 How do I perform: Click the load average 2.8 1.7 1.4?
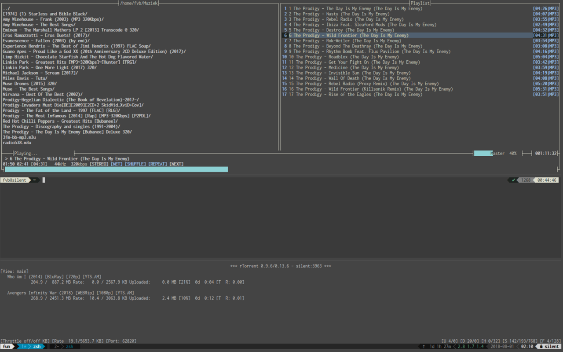tap(471, 347)
